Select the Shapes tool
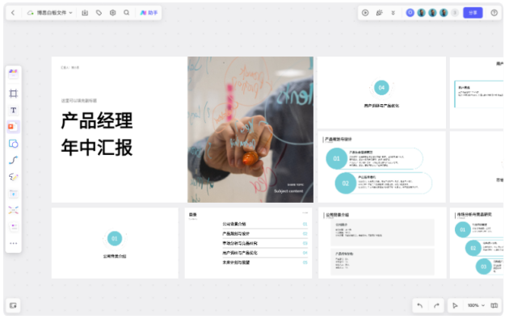The height and width of the screenshot is (319, 509). (x=13, y=144)
